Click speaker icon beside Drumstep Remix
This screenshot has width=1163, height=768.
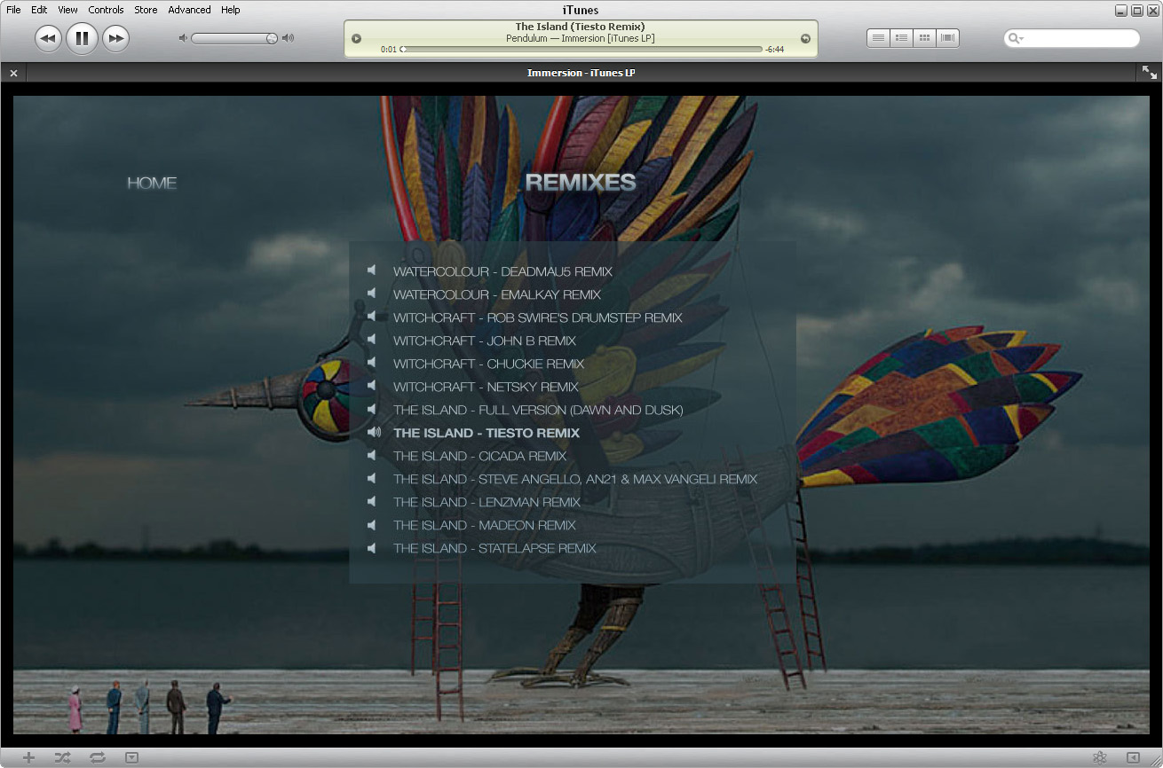click(372, 317)
